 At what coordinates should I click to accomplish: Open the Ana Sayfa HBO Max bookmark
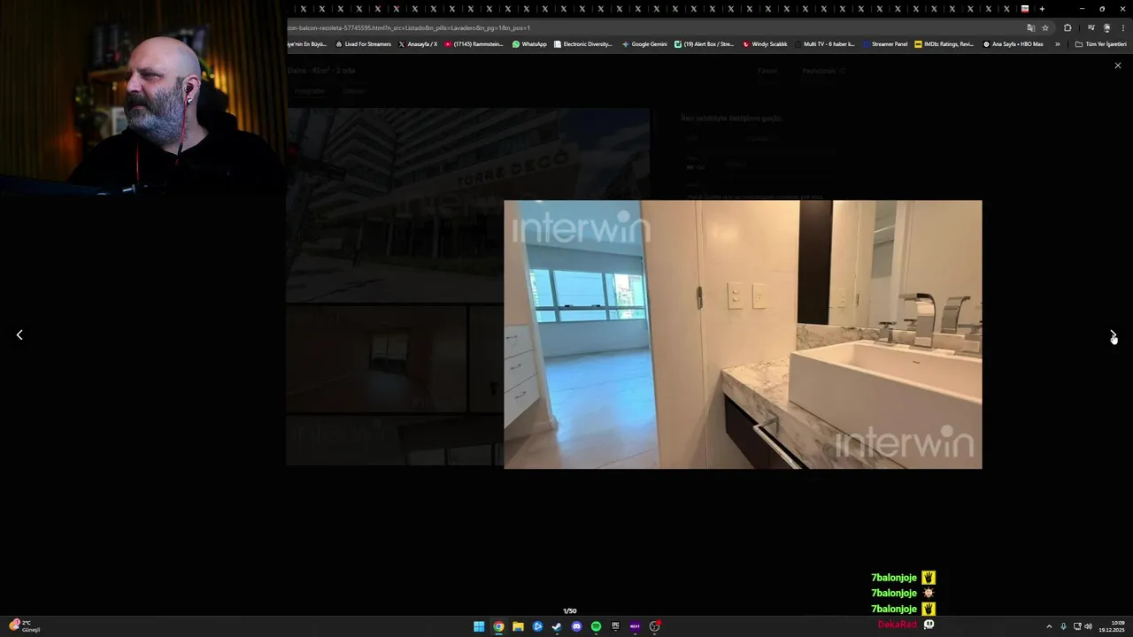(1014, 44)
